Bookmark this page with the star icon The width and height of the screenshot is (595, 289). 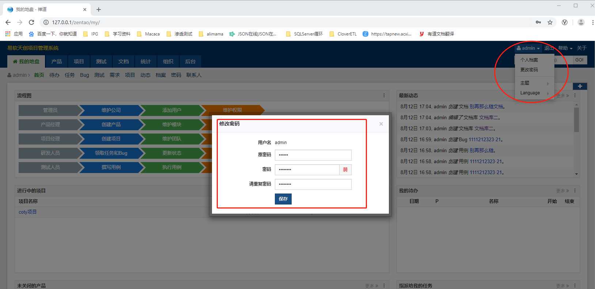click(550, 22)
